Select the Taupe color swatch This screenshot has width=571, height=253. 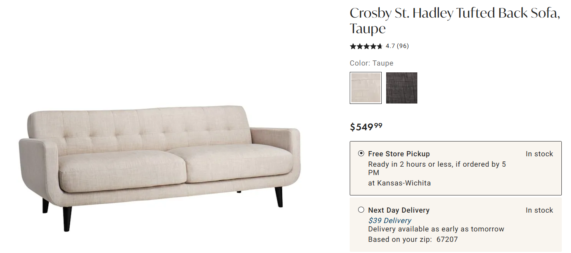click(365, 88)
